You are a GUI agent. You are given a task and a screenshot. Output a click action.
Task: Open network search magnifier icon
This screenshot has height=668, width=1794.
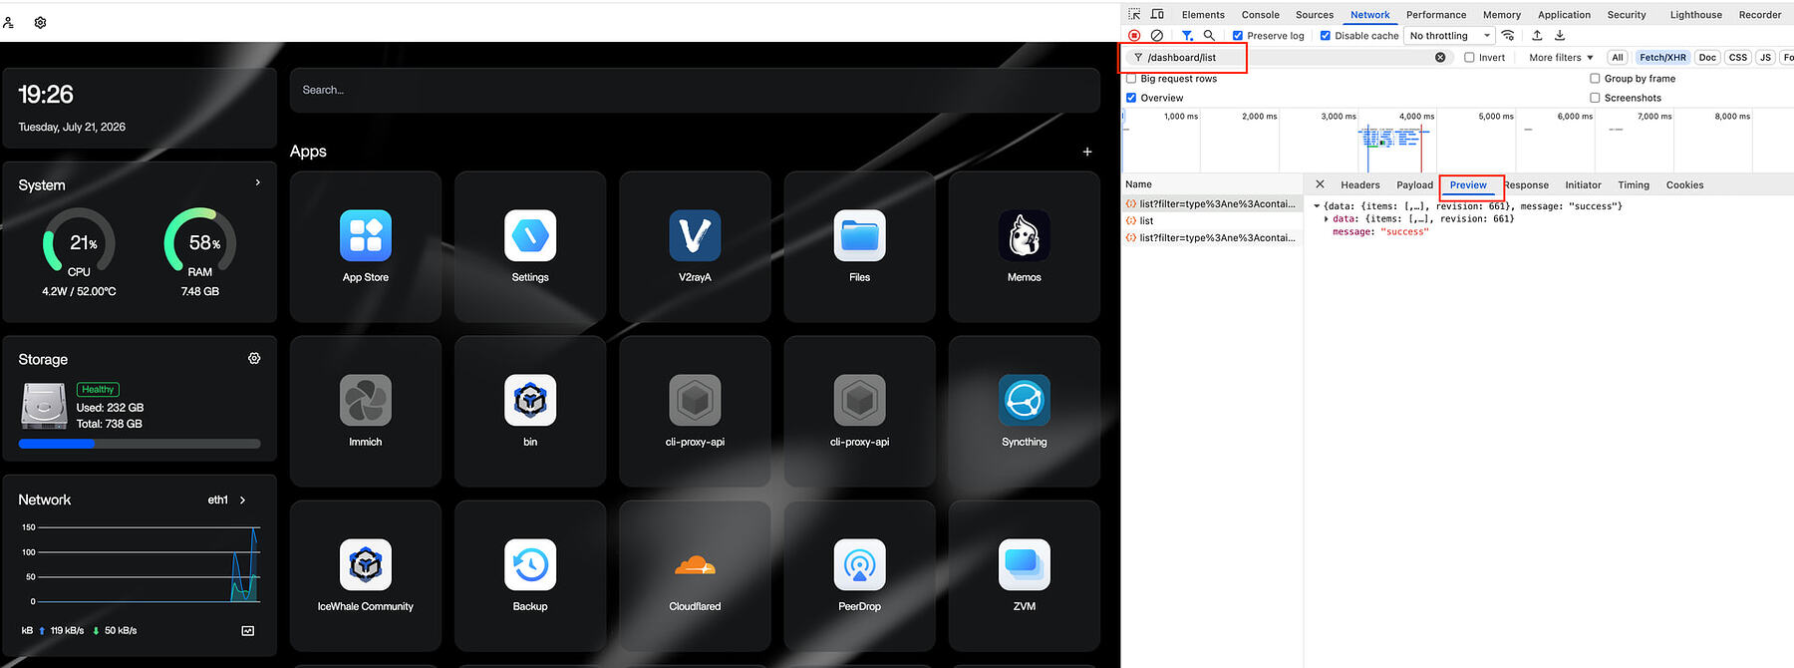click(x=1209, y=35)
